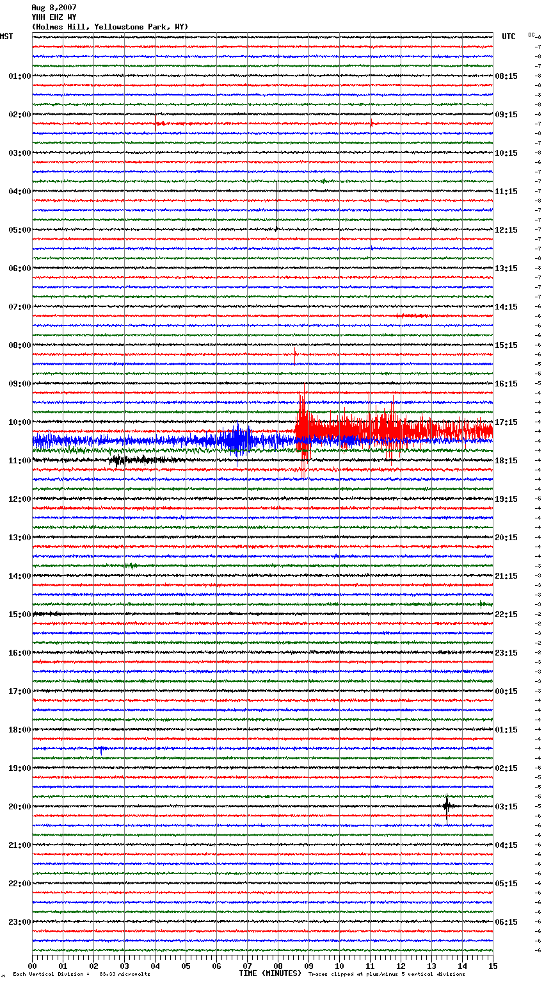
Task: Click the "15" minute tick label
Action: (x=493, y=966)
